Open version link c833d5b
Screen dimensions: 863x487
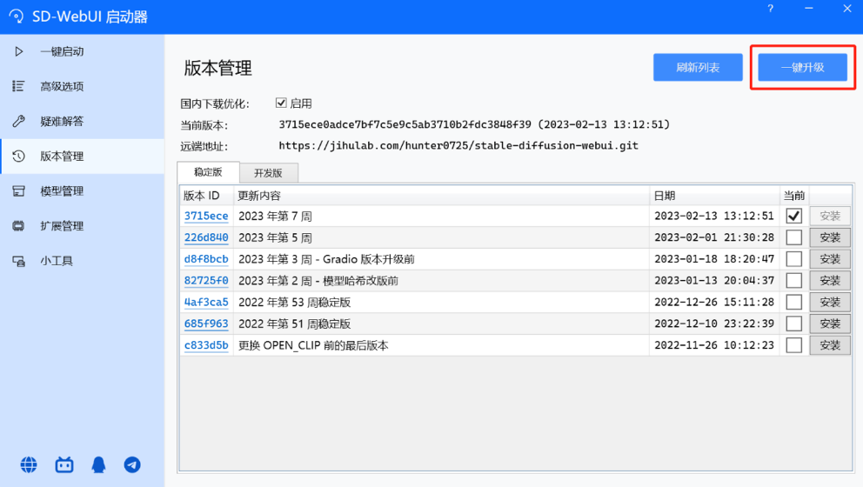206,345
